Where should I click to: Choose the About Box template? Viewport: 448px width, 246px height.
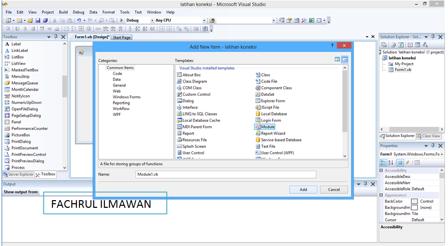[x=189, y=75]
